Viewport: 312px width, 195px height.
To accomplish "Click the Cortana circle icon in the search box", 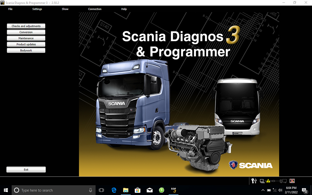I will click(x=17, y=190).
